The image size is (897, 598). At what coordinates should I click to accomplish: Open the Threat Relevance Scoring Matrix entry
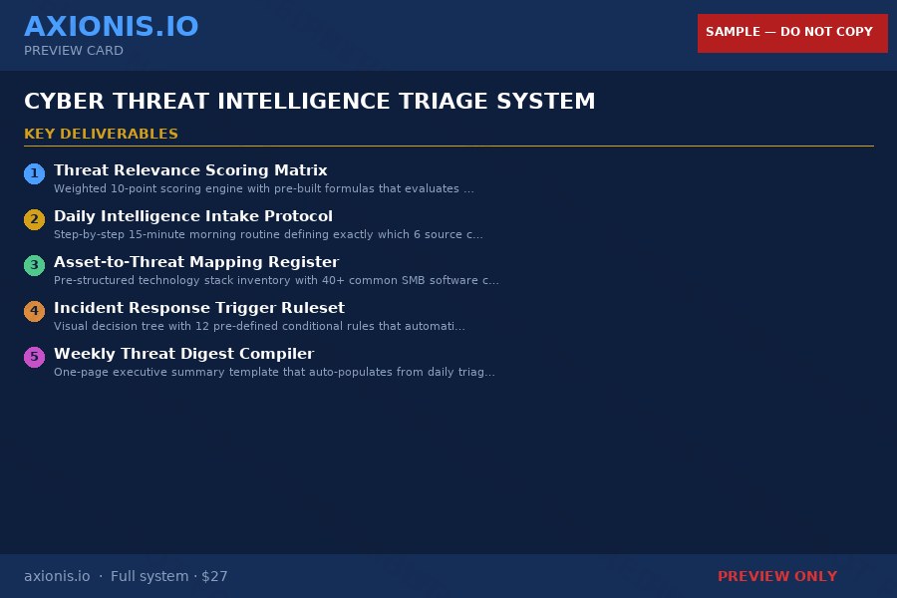pyautogui.click(x=190, y=169)
